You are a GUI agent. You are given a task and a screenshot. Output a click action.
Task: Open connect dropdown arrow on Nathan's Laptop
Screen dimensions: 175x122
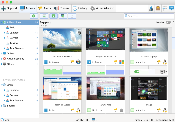166,72
